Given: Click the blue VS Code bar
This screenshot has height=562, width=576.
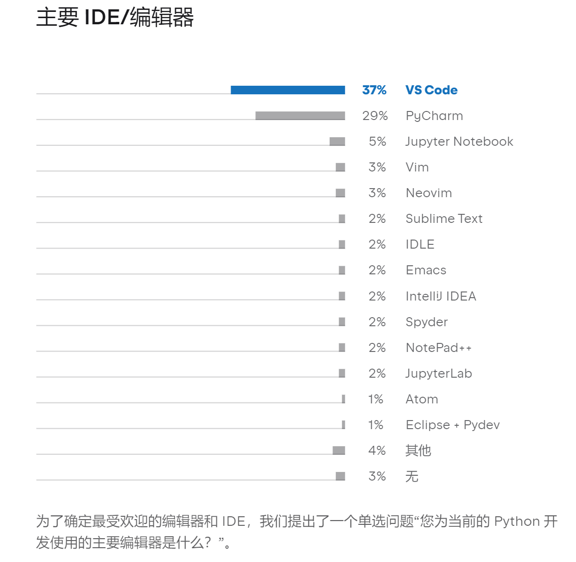Looking at the screenshot, I should click(x=288, y=90).
